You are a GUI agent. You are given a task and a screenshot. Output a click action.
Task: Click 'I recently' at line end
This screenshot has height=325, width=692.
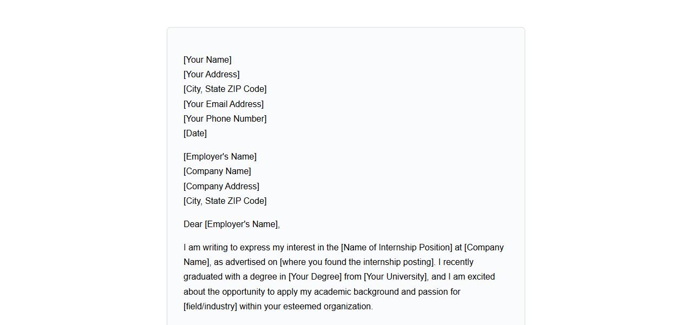coord(455,262)
